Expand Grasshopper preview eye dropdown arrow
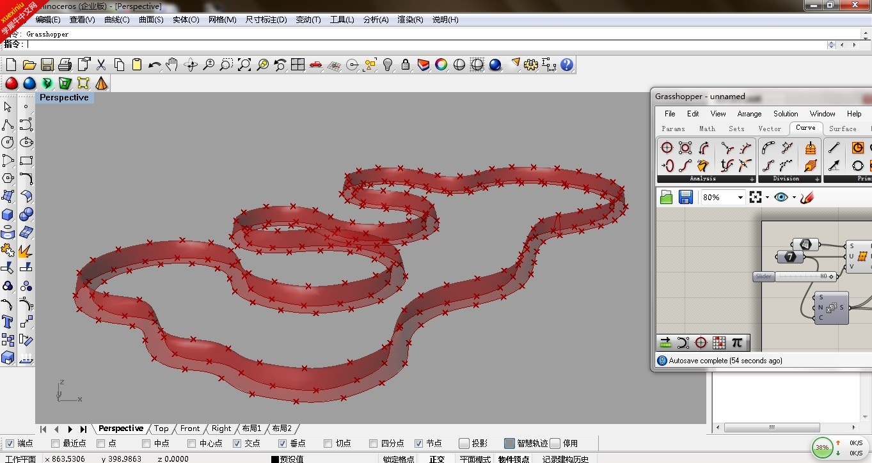Screen dimensions: 872x463 [x=794, y=198]
